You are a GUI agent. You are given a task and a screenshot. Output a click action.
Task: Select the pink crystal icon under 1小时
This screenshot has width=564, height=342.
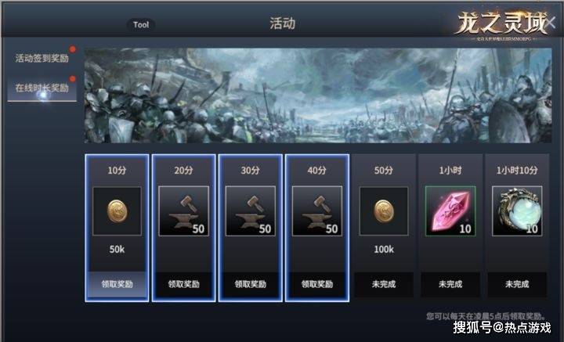pyautogui.click(x=450, y=211)
